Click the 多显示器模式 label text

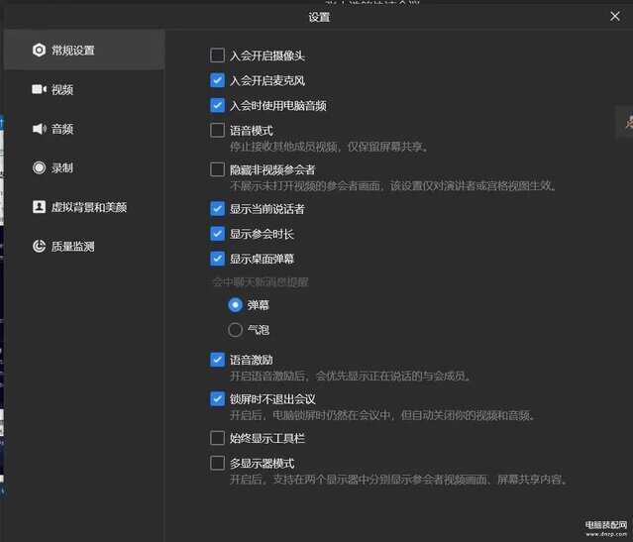click(x=262, y=464)
